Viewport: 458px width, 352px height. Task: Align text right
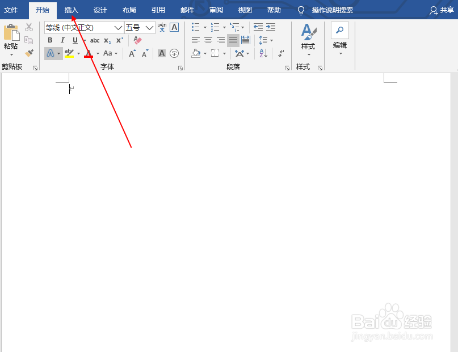click(x=221, y=40)
